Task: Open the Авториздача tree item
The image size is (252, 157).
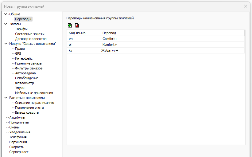Action: (x=25, y=73)
